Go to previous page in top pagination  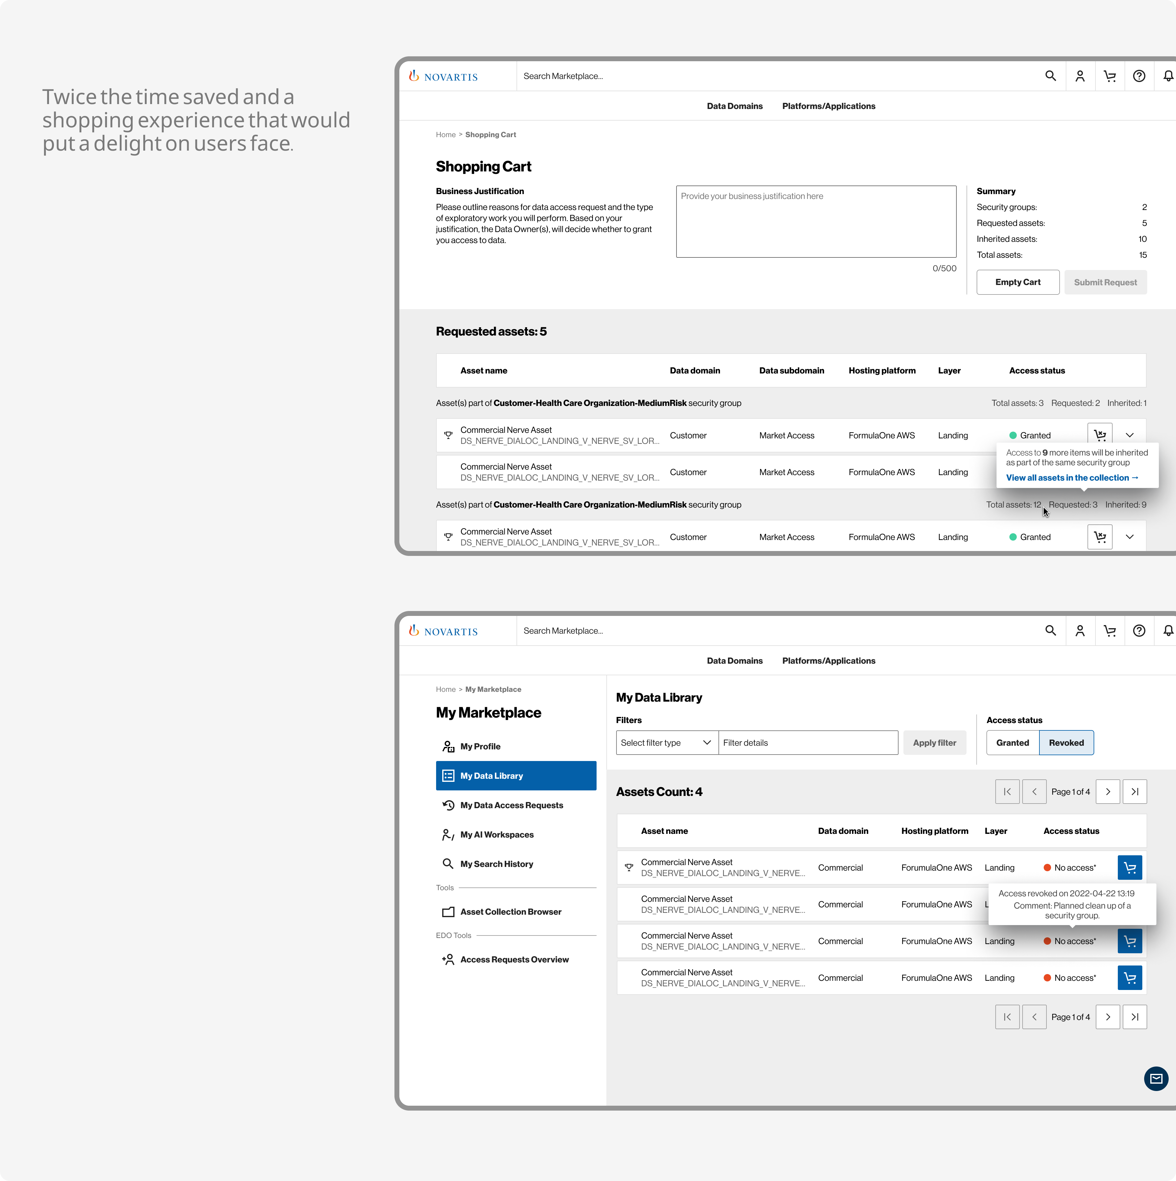coord(1034,792)
